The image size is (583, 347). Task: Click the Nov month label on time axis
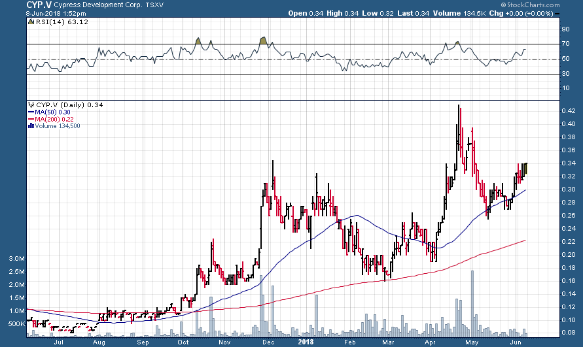[224, 342]
